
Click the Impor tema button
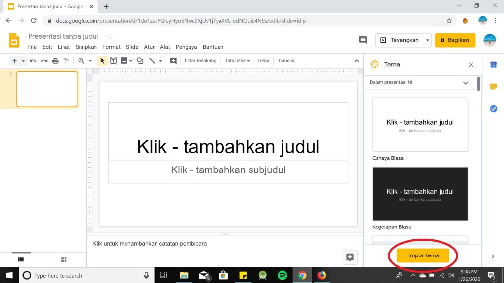click(x=423, y=255)
